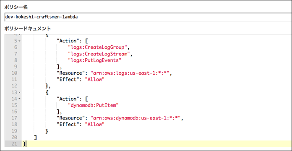Click the policy name input field

[x=148, y=17]
